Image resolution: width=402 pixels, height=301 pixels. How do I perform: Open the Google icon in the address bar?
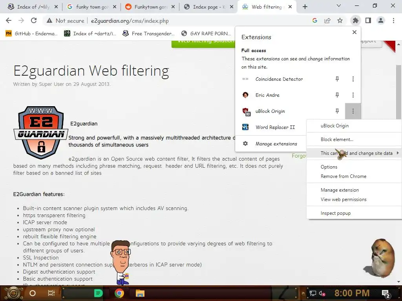click(315, 20)
